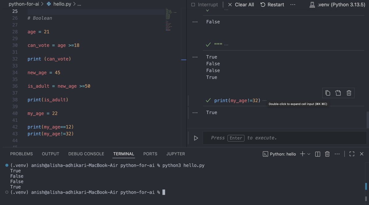Screen dimensions: 369x205
Task: Click 'print(my_age!=32)' on line 43
Action: click(51, 134)
